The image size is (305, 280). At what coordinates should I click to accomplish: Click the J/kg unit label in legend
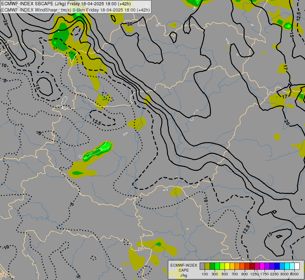click(183, 275)
